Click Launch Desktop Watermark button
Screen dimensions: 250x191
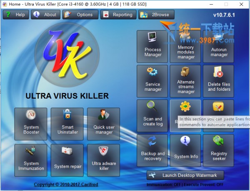[x=185, y=175]
